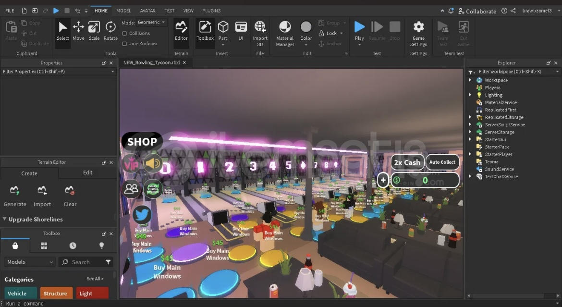Screen dimensions: 562x307
Task: Click the Share icon
Action: pos(513,11)
